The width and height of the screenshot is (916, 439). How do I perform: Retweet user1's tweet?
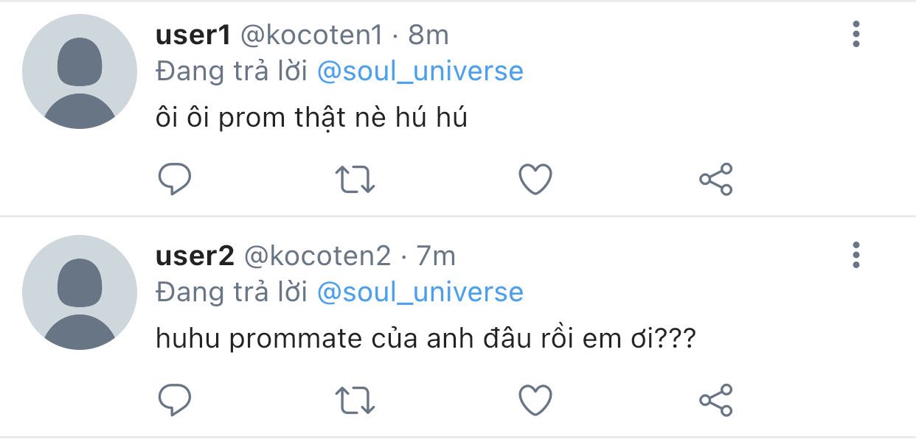355,179
